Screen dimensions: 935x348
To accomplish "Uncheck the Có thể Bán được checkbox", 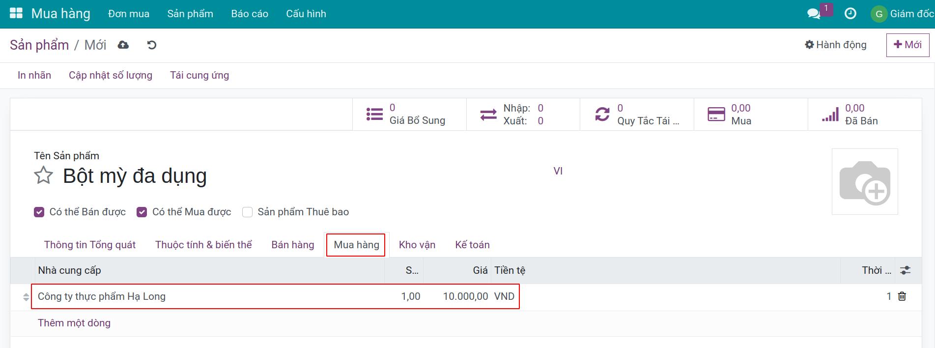I will click(39, 212).
